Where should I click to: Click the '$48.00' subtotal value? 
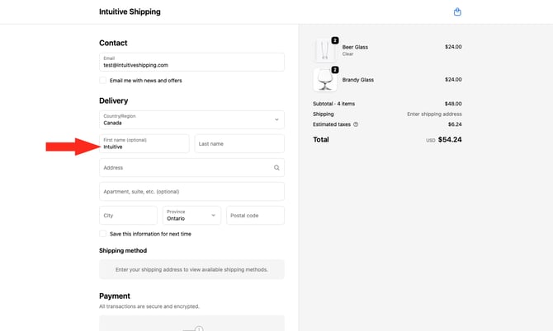click(453, 104)
